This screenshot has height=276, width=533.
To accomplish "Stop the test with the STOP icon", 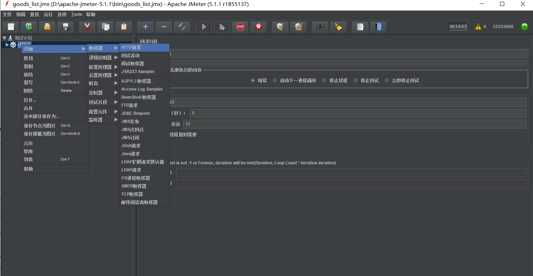I will point(240,27).
